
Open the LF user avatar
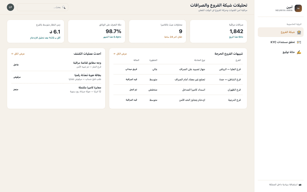pyautogui.click(x=11, y=7)
